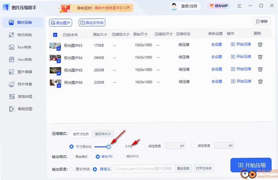Start compression of 极光图片65 row
Image resolution: width=278 pixels, height=180 pixels.
pyautogui.click(x=241, y=69)
